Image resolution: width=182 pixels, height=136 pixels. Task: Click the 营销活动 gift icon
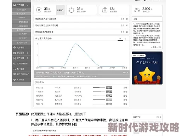[15, 53]
